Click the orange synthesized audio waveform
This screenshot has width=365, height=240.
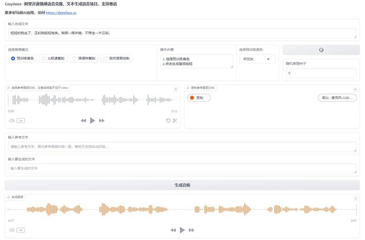coord(182,209)
